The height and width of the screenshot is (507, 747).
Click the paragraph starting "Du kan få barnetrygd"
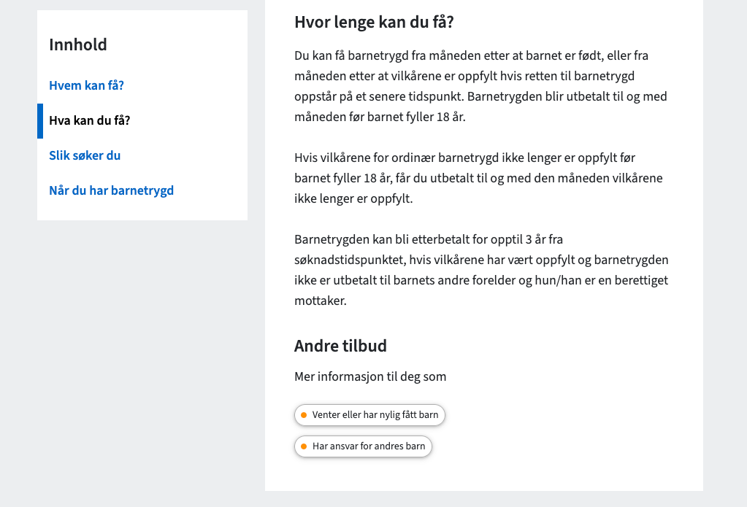coord(480,85)
